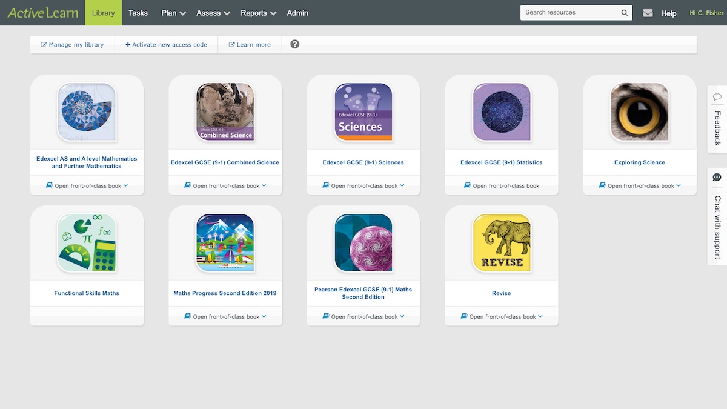727x409 pixels.
Task: Open the Sciences purple flask cover icon
Action: point(363,112)
